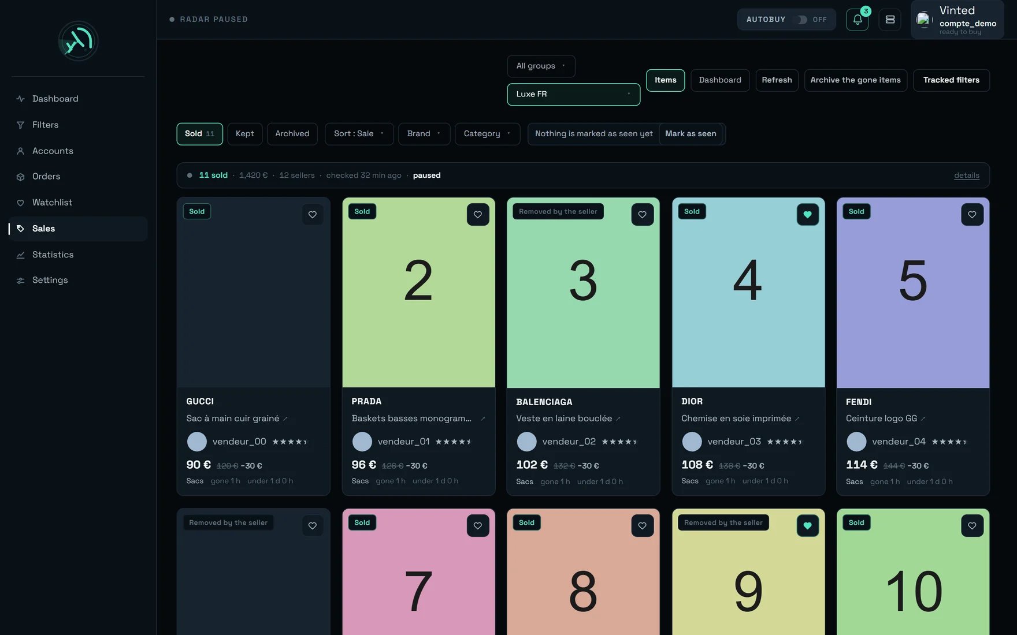Click the Sales tag icon

coord(20,229)
